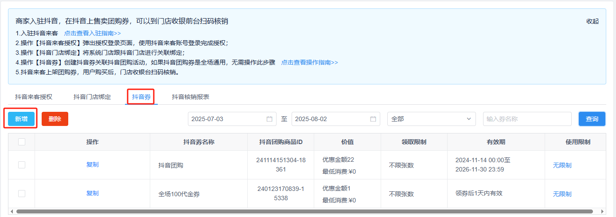Focus the start date field 2025-07-03
The image size is (616, 217).
pyautogui.click(x=232, y=119)
